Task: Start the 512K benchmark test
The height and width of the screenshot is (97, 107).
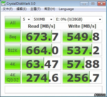Action: 13,50
